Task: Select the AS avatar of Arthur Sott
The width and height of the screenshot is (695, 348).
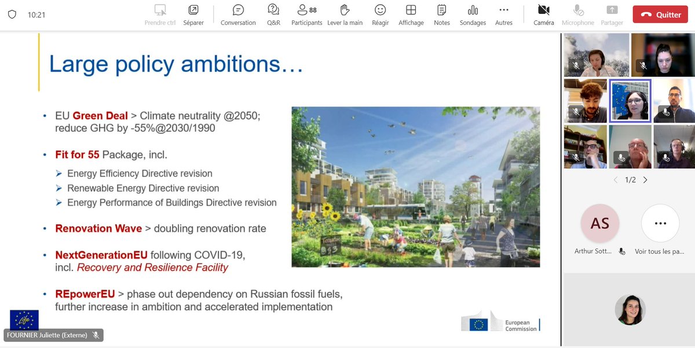Action: click(599, 223)
